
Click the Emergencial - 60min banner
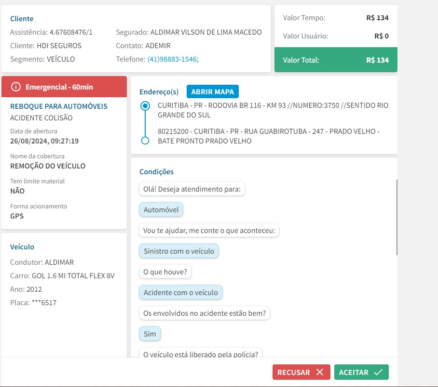point(64,87)
